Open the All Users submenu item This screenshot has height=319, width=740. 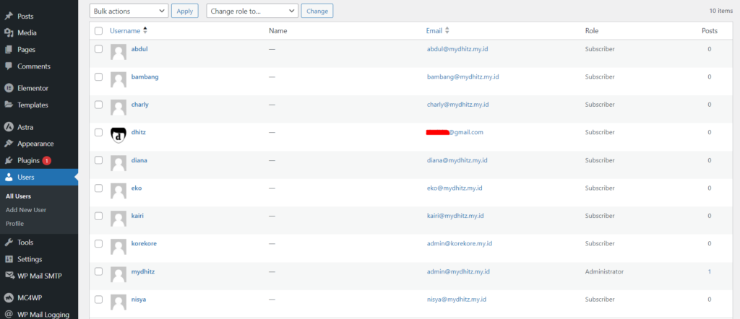(x=18, y=196)
